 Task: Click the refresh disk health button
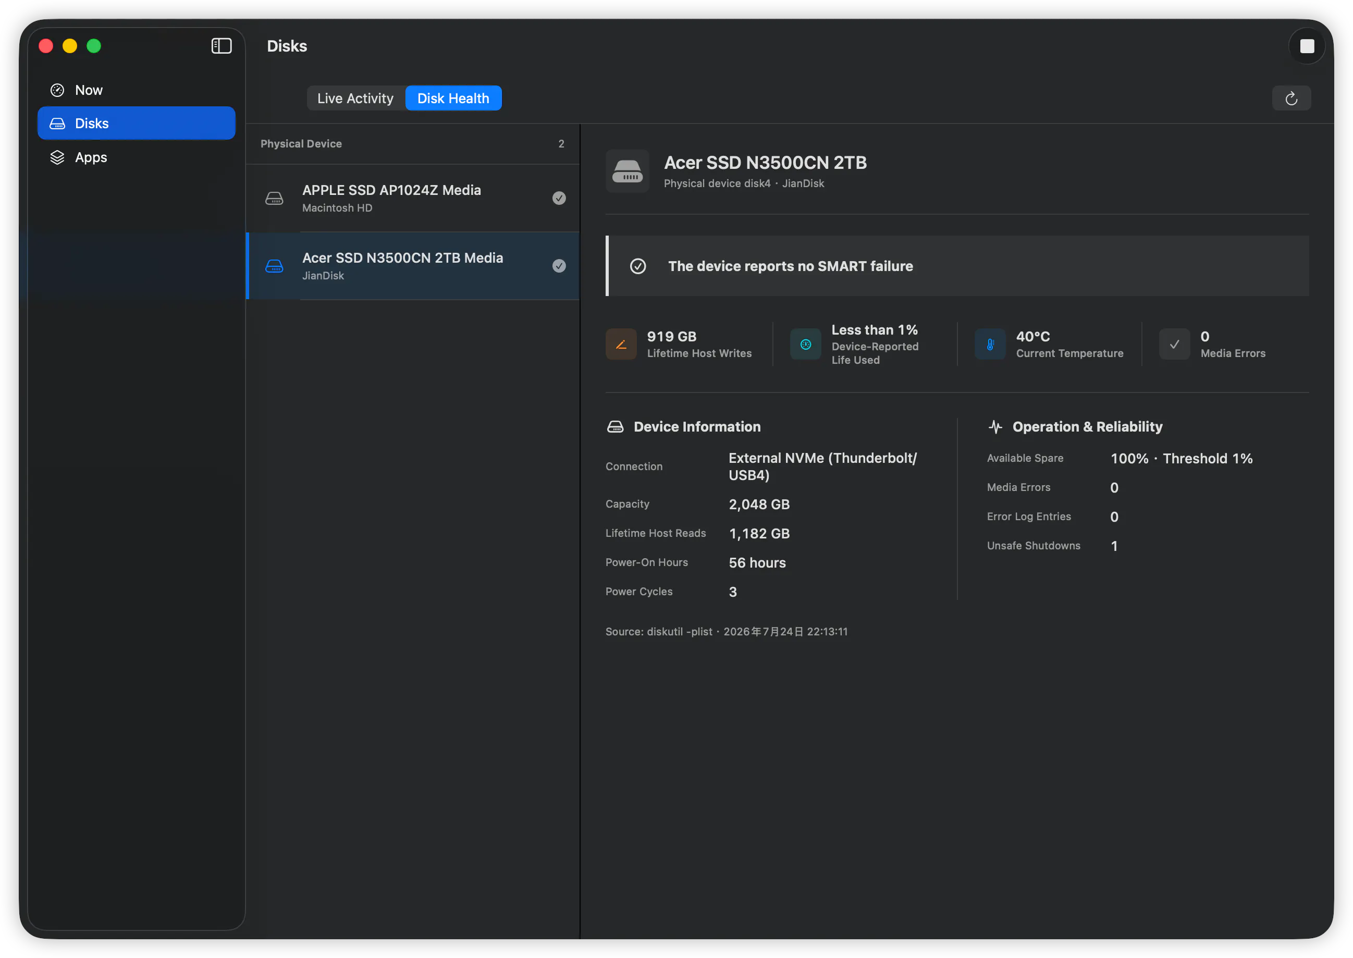(1290, 98)
